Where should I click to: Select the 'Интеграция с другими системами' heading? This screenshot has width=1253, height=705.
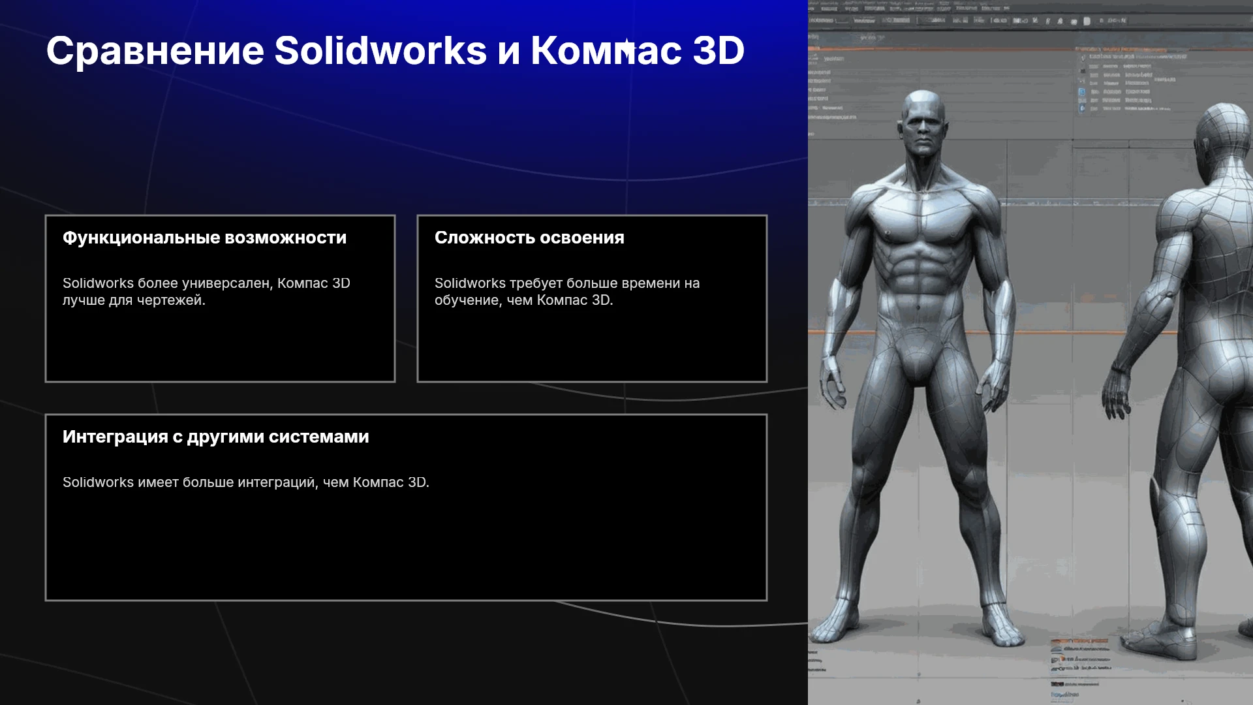coord(215,437)
